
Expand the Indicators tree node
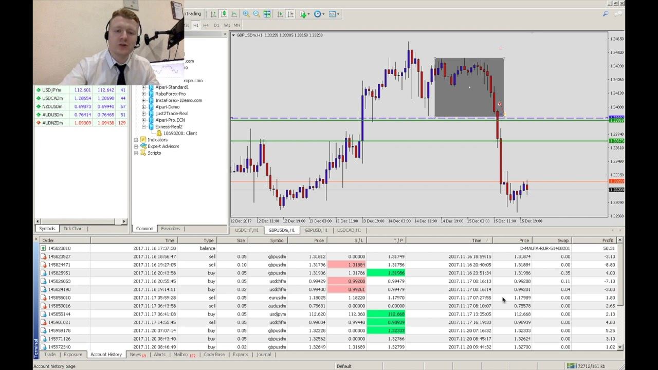click(x=136, y=140)
